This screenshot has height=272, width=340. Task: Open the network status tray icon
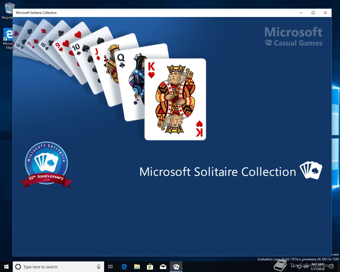coord(300,267)
